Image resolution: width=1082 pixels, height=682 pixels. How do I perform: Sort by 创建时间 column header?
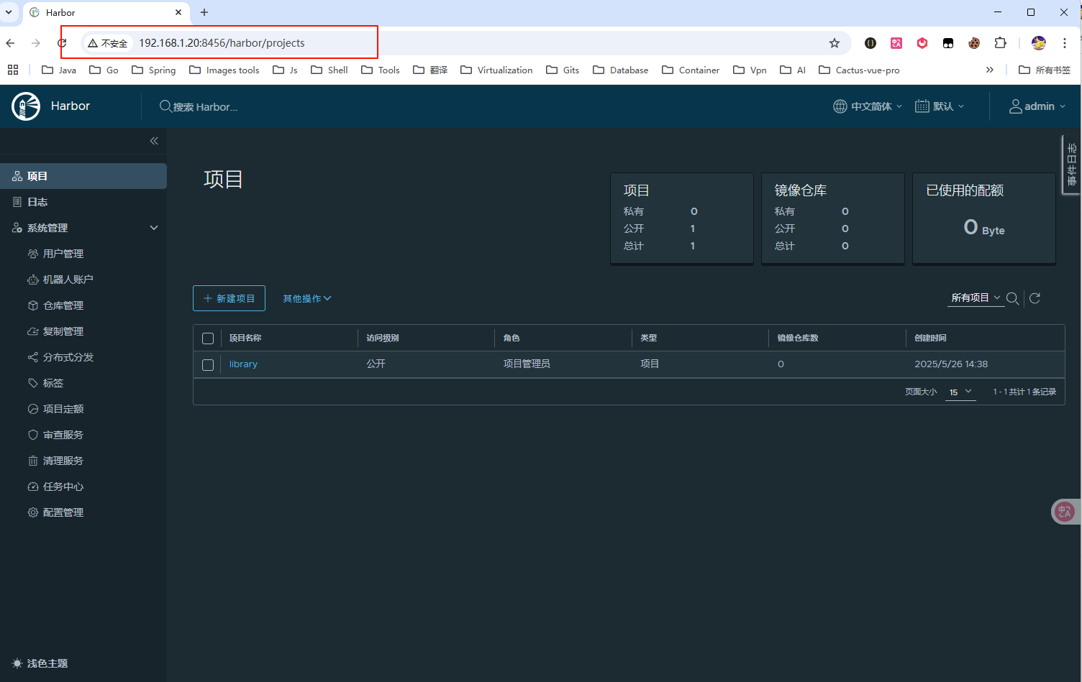pos(930,338)
